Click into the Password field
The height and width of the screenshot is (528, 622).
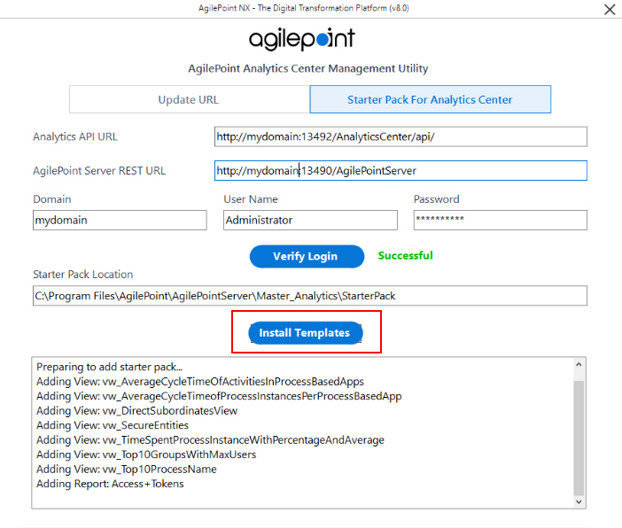(501, 221)
